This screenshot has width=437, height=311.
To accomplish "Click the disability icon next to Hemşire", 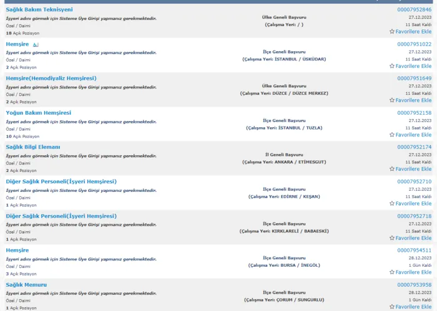I will pos(36,45).
